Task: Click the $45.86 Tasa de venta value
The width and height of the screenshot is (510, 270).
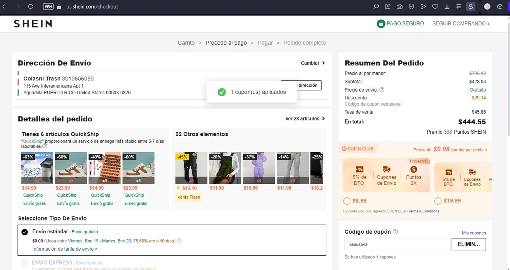Action: [479, 112]
